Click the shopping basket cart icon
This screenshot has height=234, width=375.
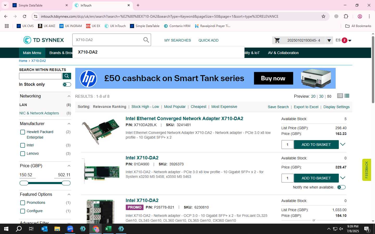point(277,40)
